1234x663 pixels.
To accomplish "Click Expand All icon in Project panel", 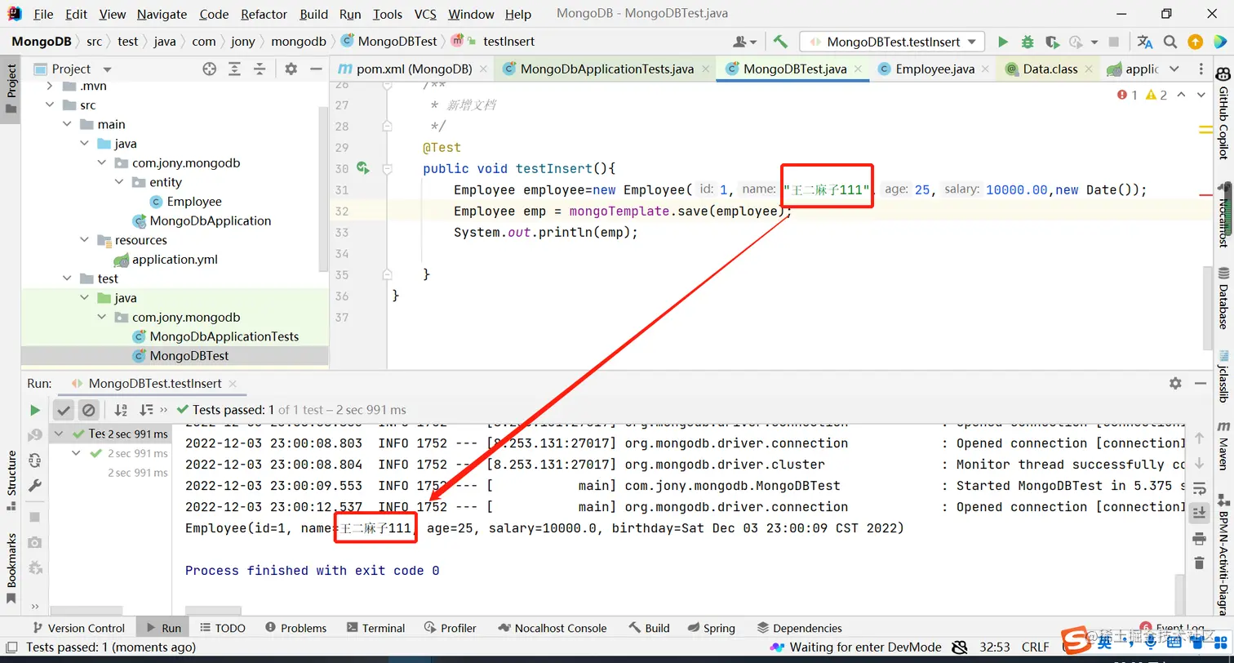I will (234, 69).
